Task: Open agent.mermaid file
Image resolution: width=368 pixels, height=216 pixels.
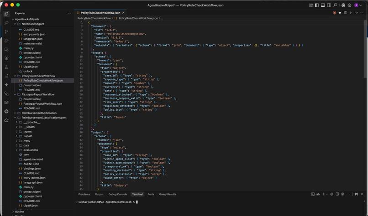Action: pos(33,159)
